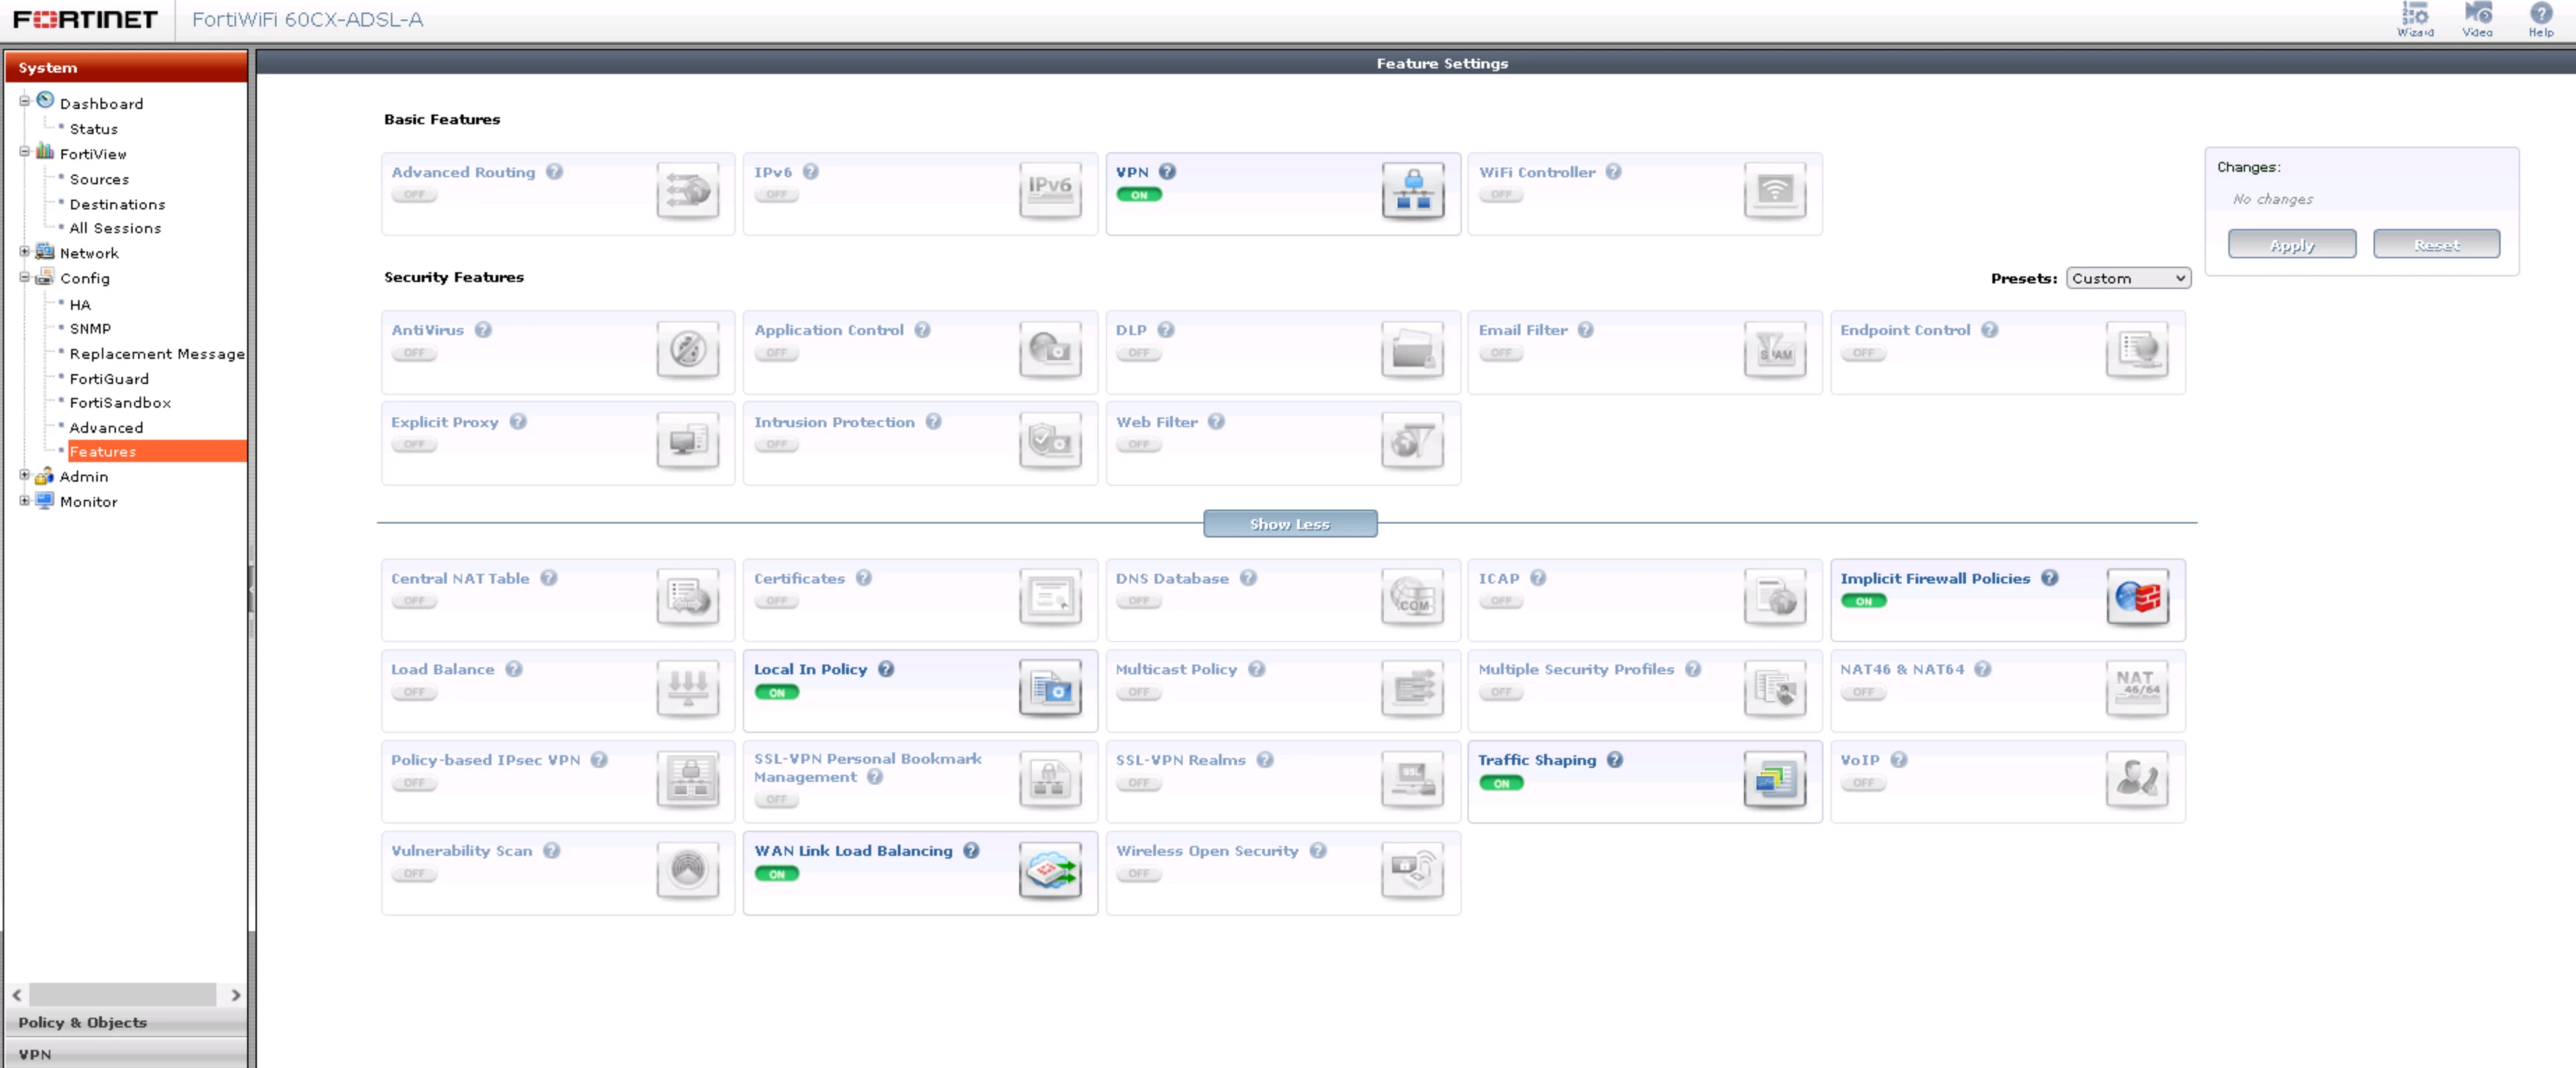The height and width of the screenshot is (1068, 2576).
Task: Click the Help question mark icon
Action: (x=2541, y=19)
